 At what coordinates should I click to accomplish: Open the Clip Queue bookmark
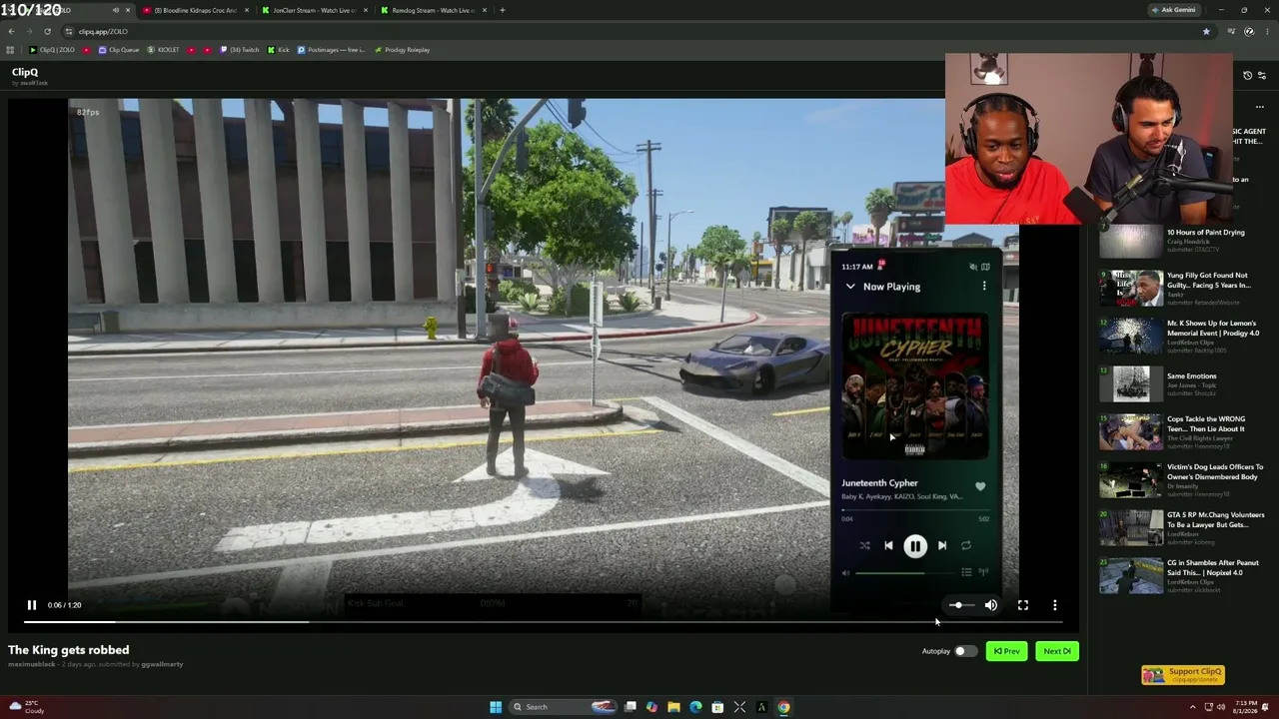click(x=119, y=50)
